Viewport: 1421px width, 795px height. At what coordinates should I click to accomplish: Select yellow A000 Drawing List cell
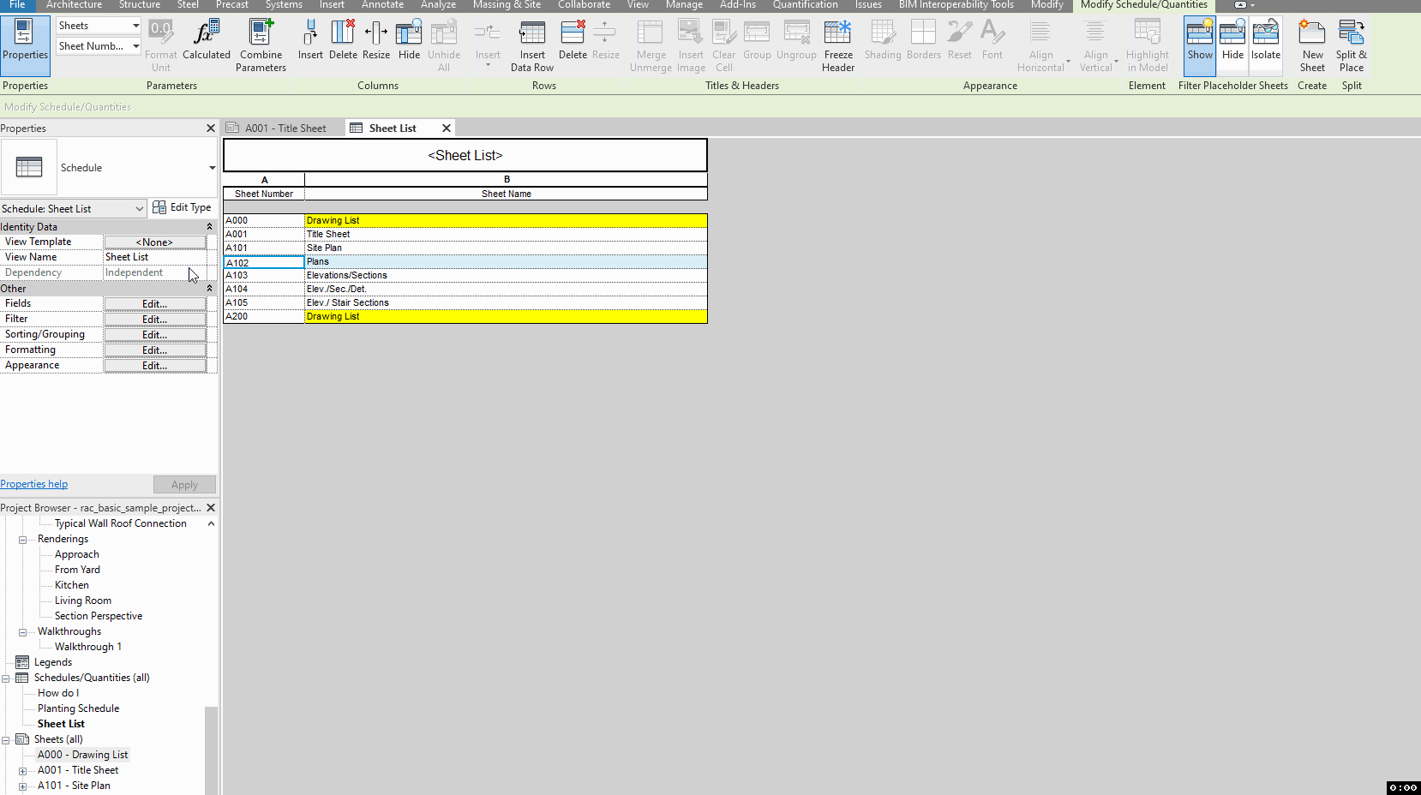506,220
